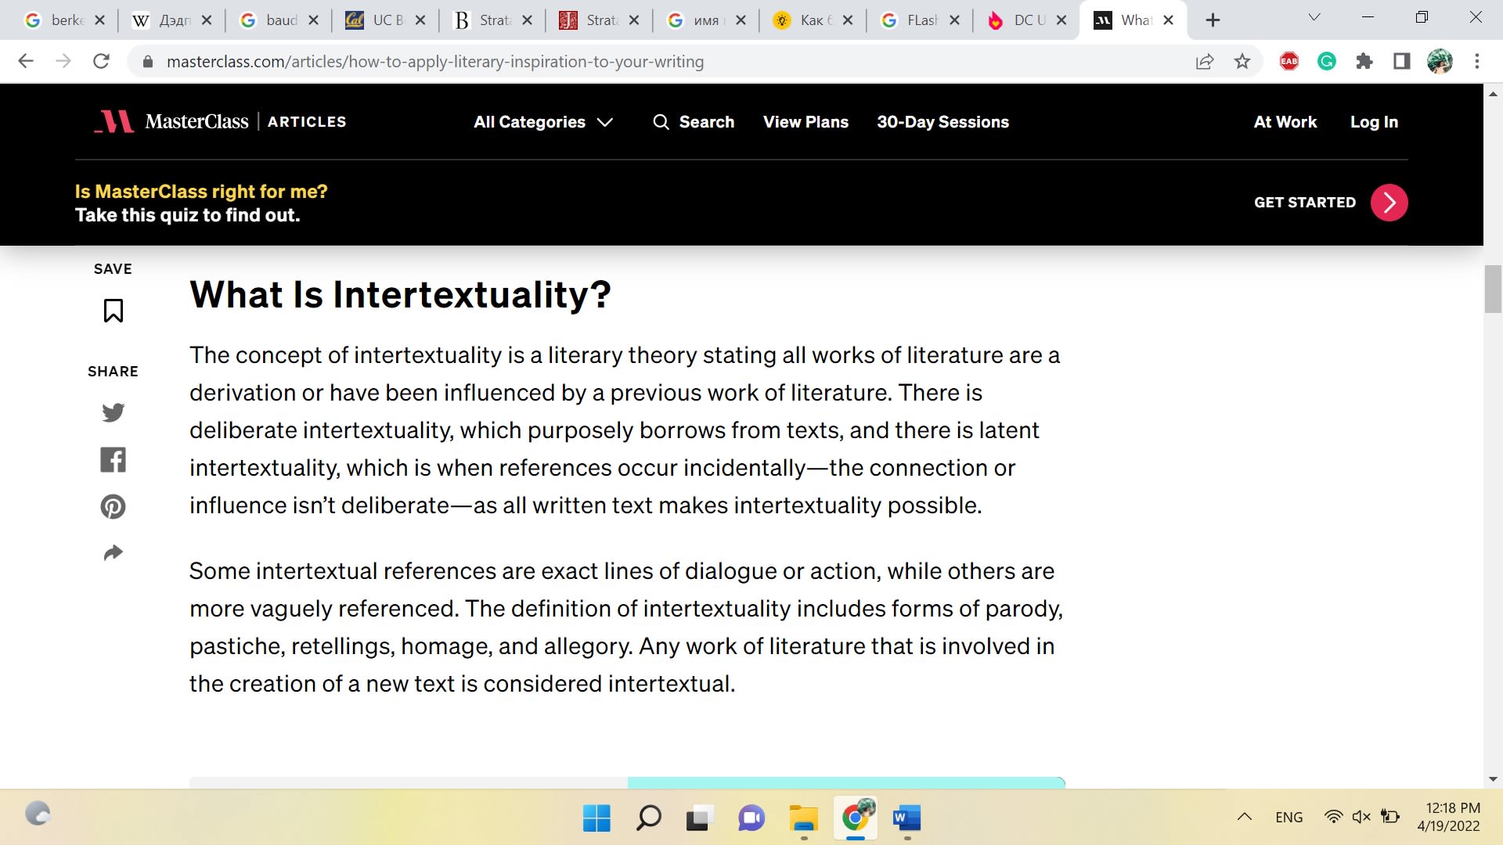Open the Grammarly extension icon
This screenshot has height=845, width=1503.
point(1326,61)
